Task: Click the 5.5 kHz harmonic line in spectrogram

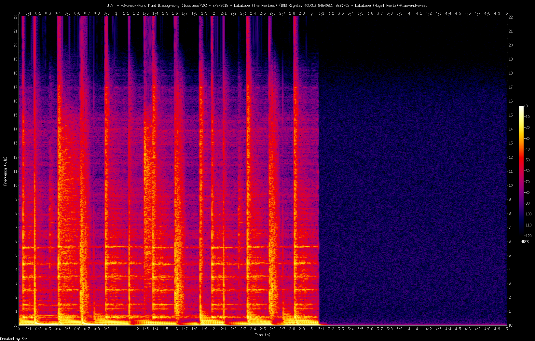Action: 169,247
